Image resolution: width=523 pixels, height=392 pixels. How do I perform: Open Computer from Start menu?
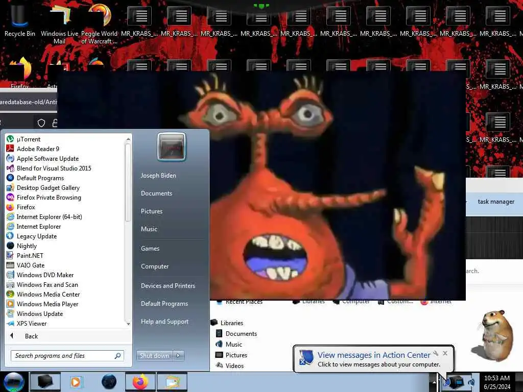(154, 266)
